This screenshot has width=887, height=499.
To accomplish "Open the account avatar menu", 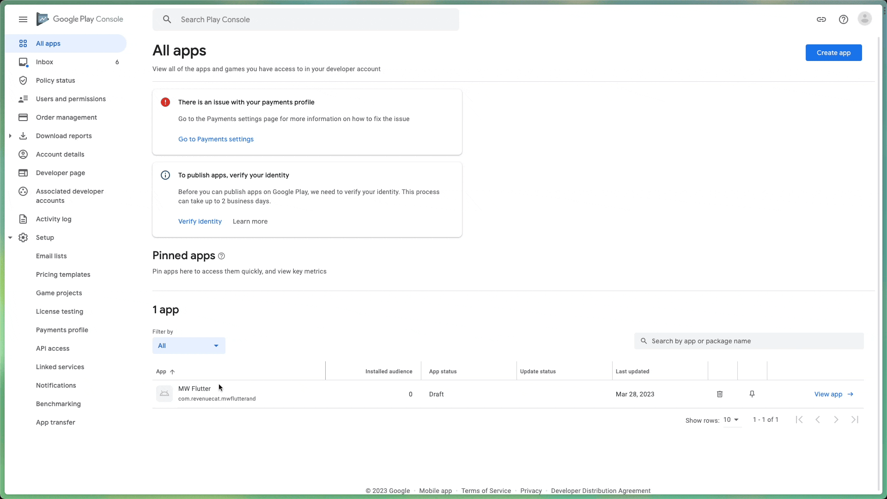I will click(x=865, y=19).
